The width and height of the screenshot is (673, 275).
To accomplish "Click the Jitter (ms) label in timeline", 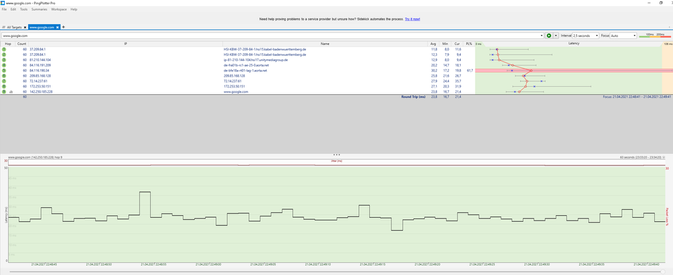I will click(x=337, y=161).
